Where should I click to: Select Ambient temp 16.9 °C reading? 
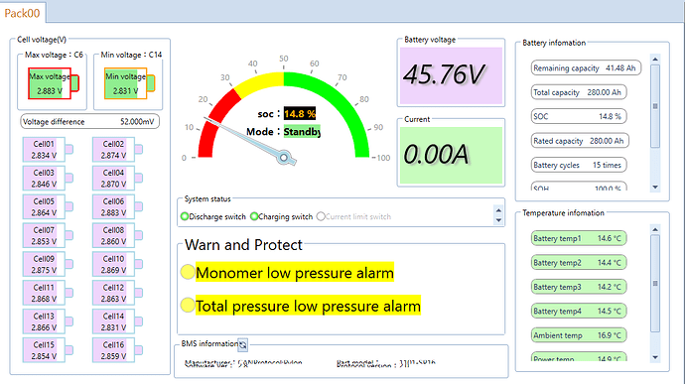tap(579, 335)
